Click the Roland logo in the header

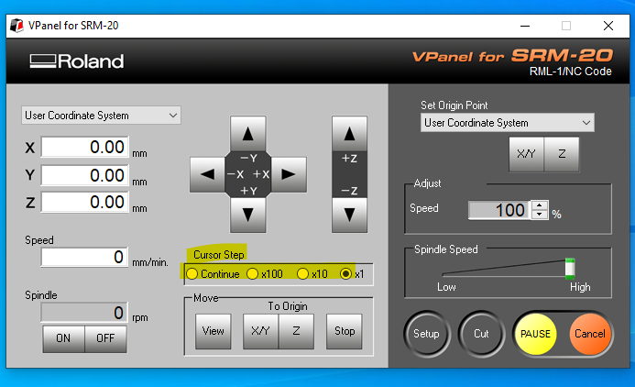[x=77, y=61]
